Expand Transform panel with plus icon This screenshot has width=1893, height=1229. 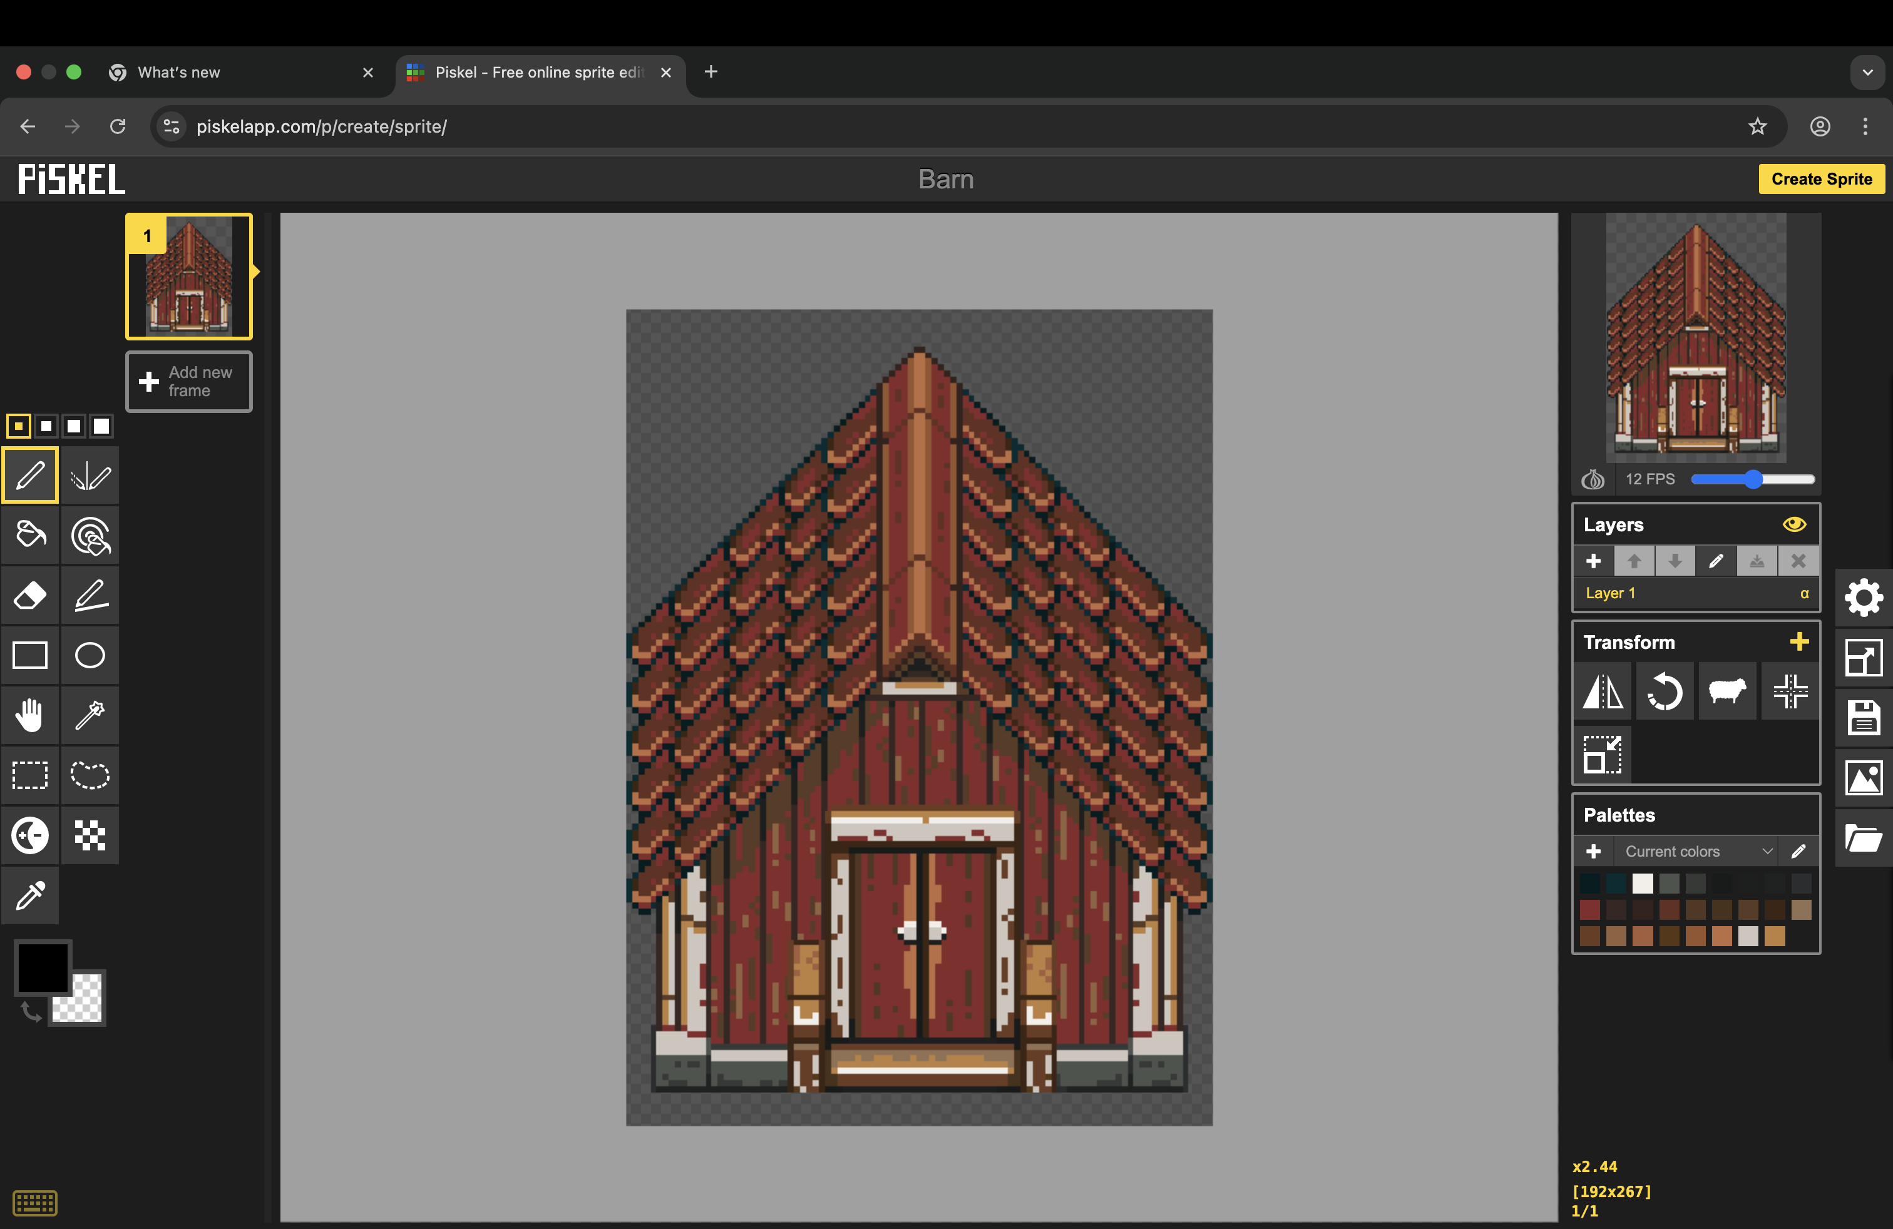point(1798,641)
